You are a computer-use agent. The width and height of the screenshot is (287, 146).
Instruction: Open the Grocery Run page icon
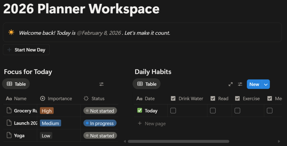[9, 111]
